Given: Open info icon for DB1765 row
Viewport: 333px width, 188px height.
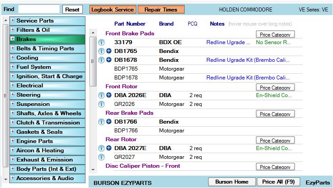Looking at the screenshot, I should coord(101,51).
